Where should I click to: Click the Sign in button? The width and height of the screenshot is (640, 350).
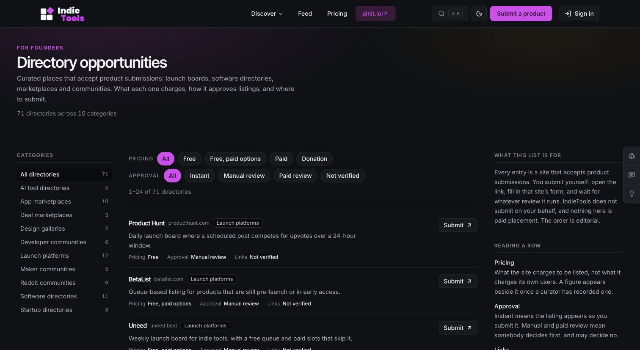579,14
